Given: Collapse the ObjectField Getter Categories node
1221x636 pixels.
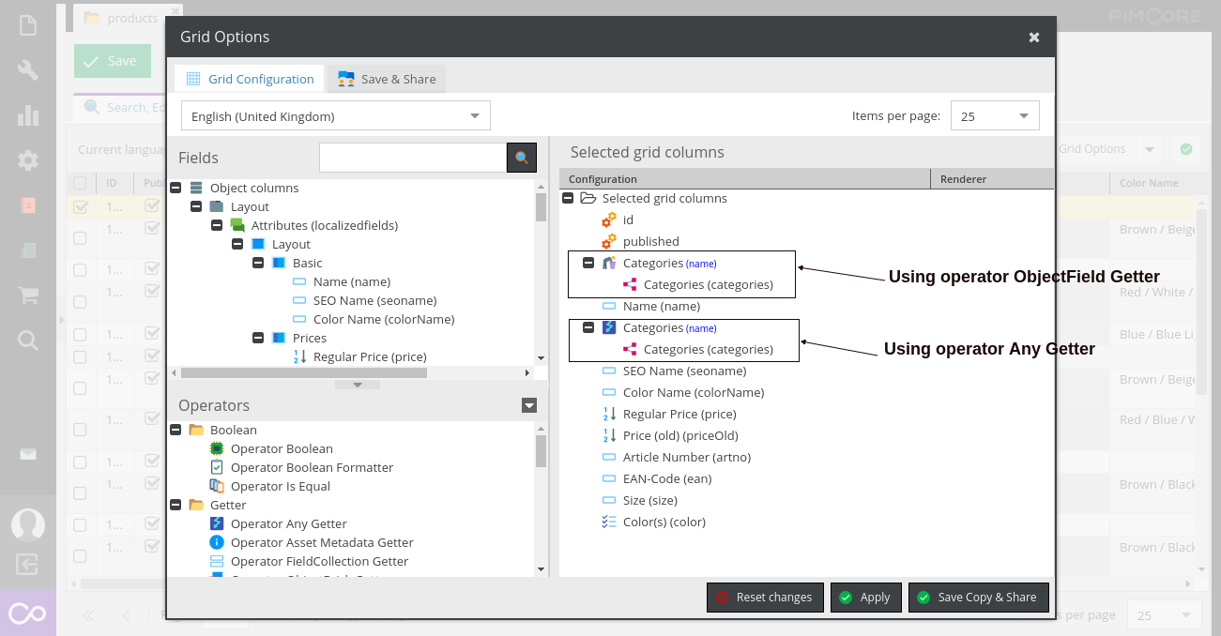Looking at the screenshot, I should (588, 263).
